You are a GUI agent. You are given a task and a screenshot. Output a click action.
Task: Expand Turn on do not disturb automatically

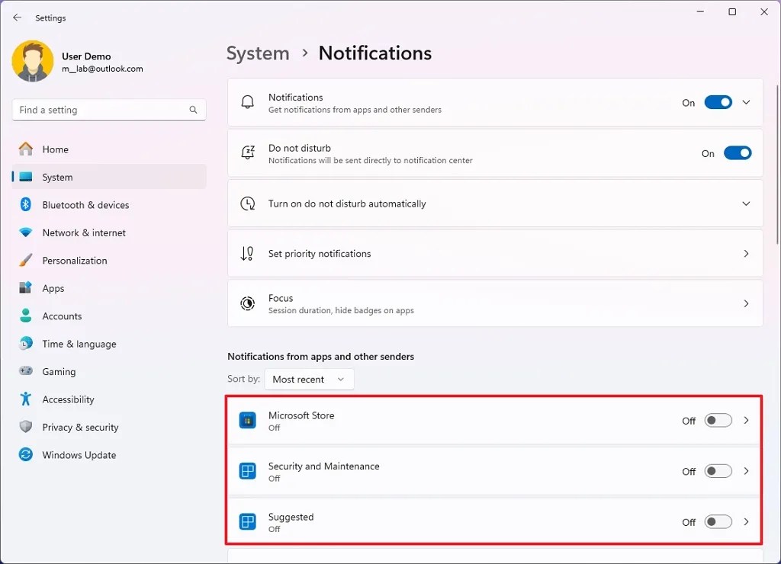click(x=745, y=203)
